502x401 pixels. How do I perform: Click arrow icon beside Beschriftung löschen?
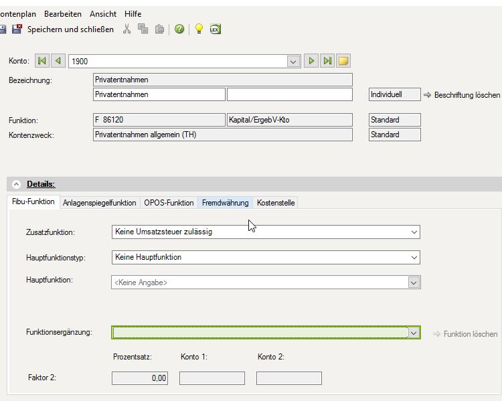pyautogui.click(x=427, y=95)
